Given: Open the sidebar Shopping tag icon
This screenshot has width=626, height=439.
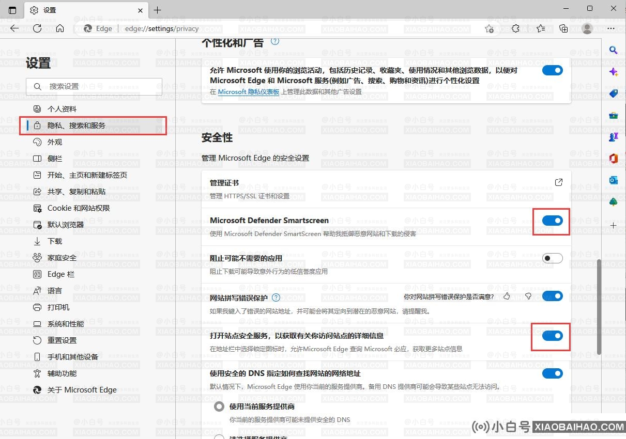Looking at the screenshot, I should (x=614, y=93).
